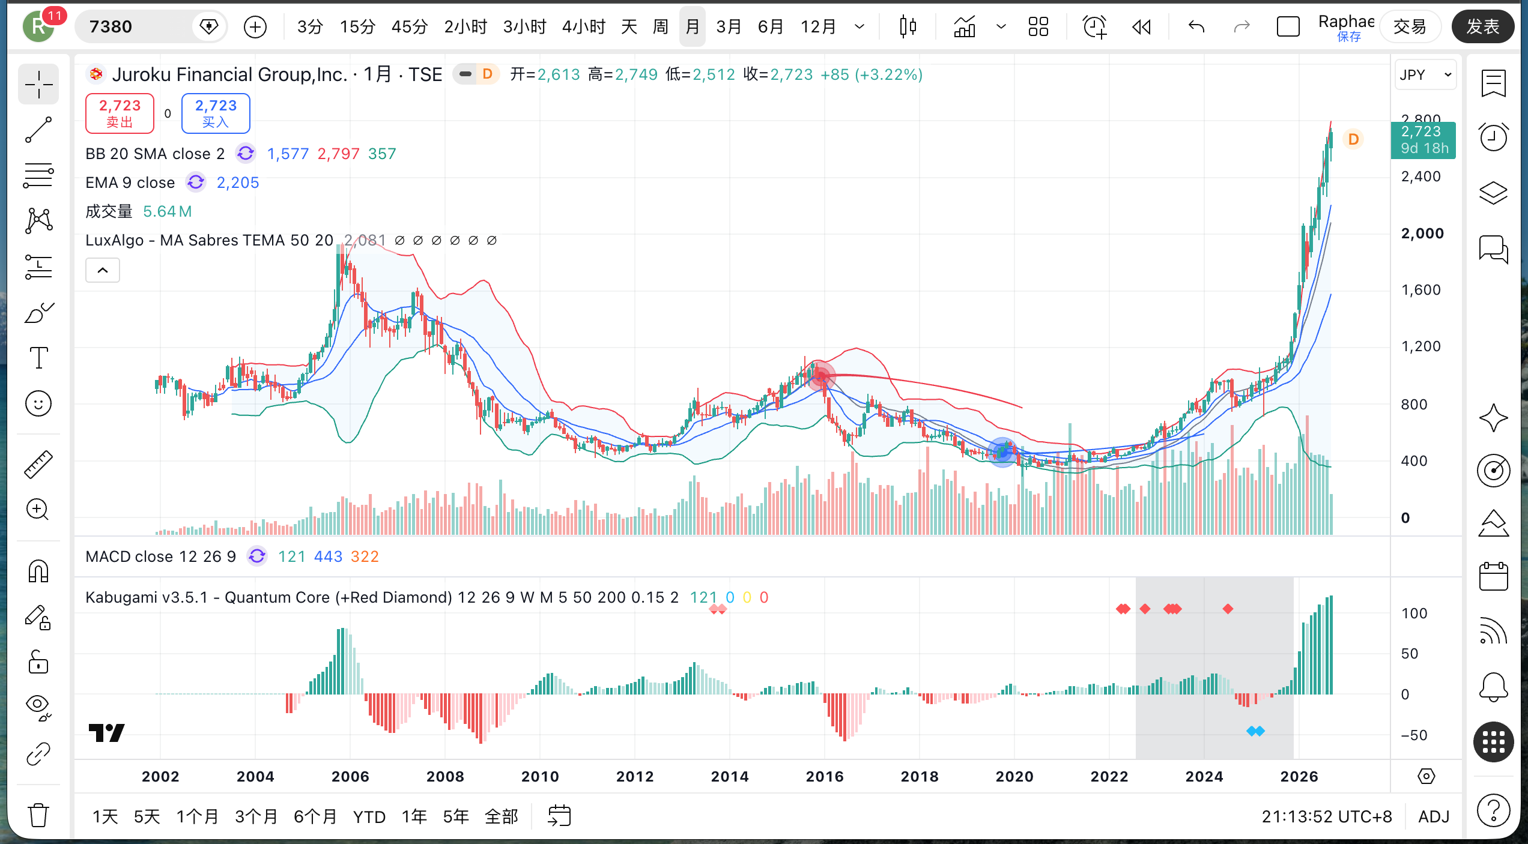Switch to the 15分 timeframe
Screen dimensions: 1528x844
click(357, 26)
